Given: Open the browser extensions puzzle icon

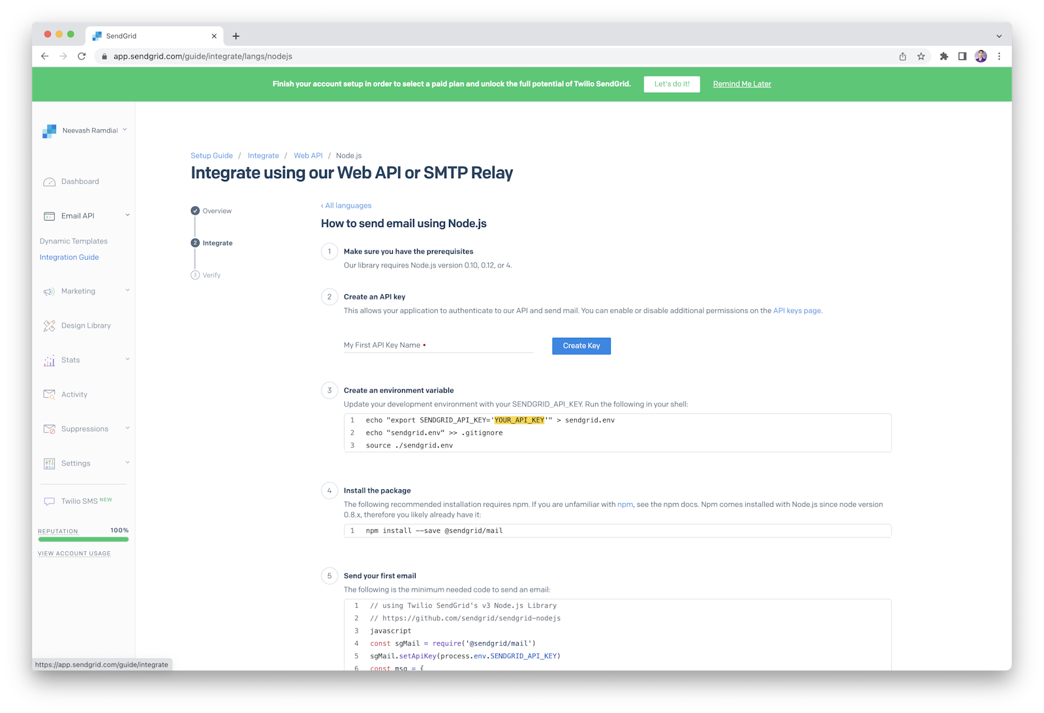Looking at the screenshot, I should coord(944,56).
